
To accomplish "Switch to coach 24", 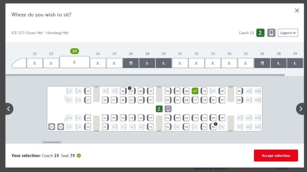I will 98,63.
